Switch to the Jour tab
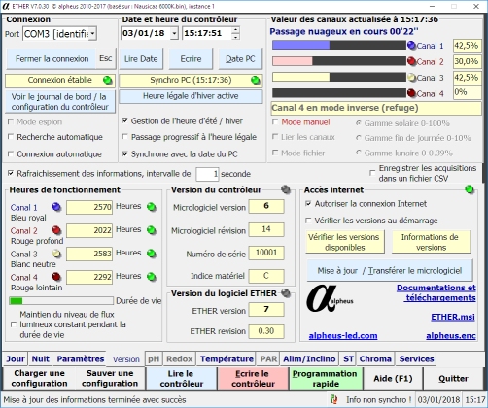Screen dimensions: 488x408 pos(16,359)
